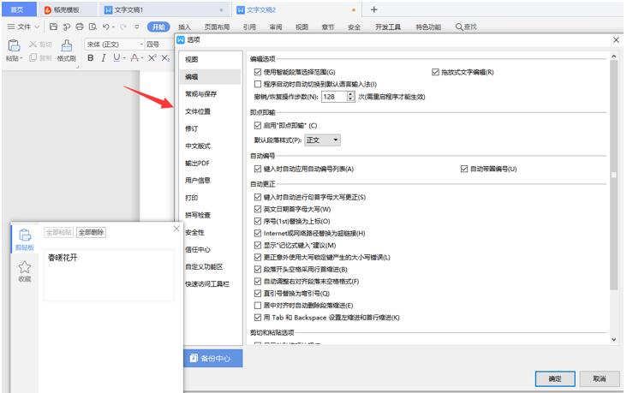Viewport: 627px width, 393px height.
Task: Click the Print icon in quick toolbar
Action: coord(80,27)
